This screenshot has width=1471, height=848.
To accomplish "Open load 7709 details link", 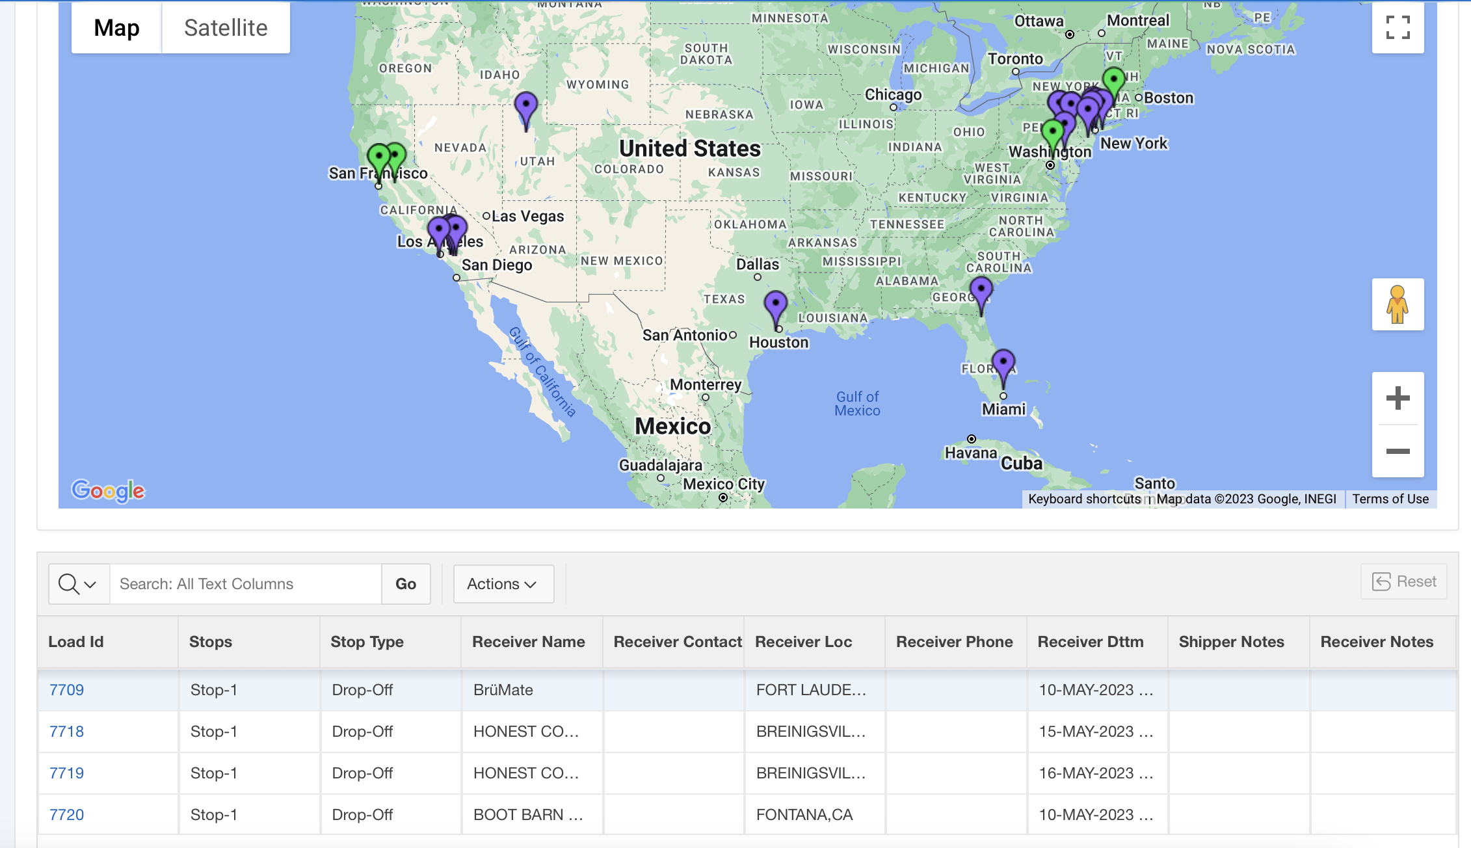I will pos(66,690).
